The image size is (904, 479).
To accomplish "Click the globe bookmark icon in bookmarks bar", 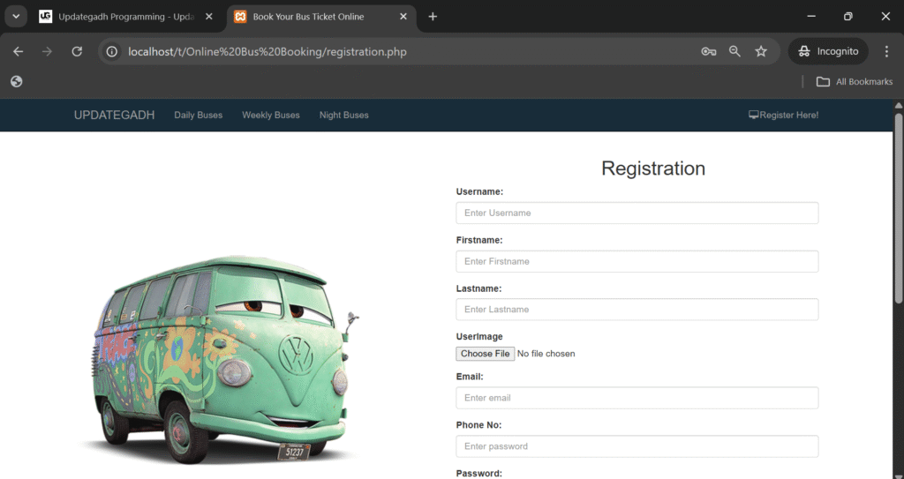I will [17, 81].
